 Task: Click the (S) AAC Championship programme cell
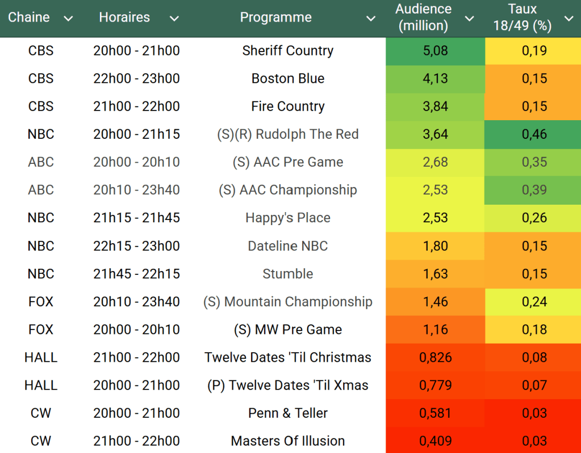tap(287, 190)
